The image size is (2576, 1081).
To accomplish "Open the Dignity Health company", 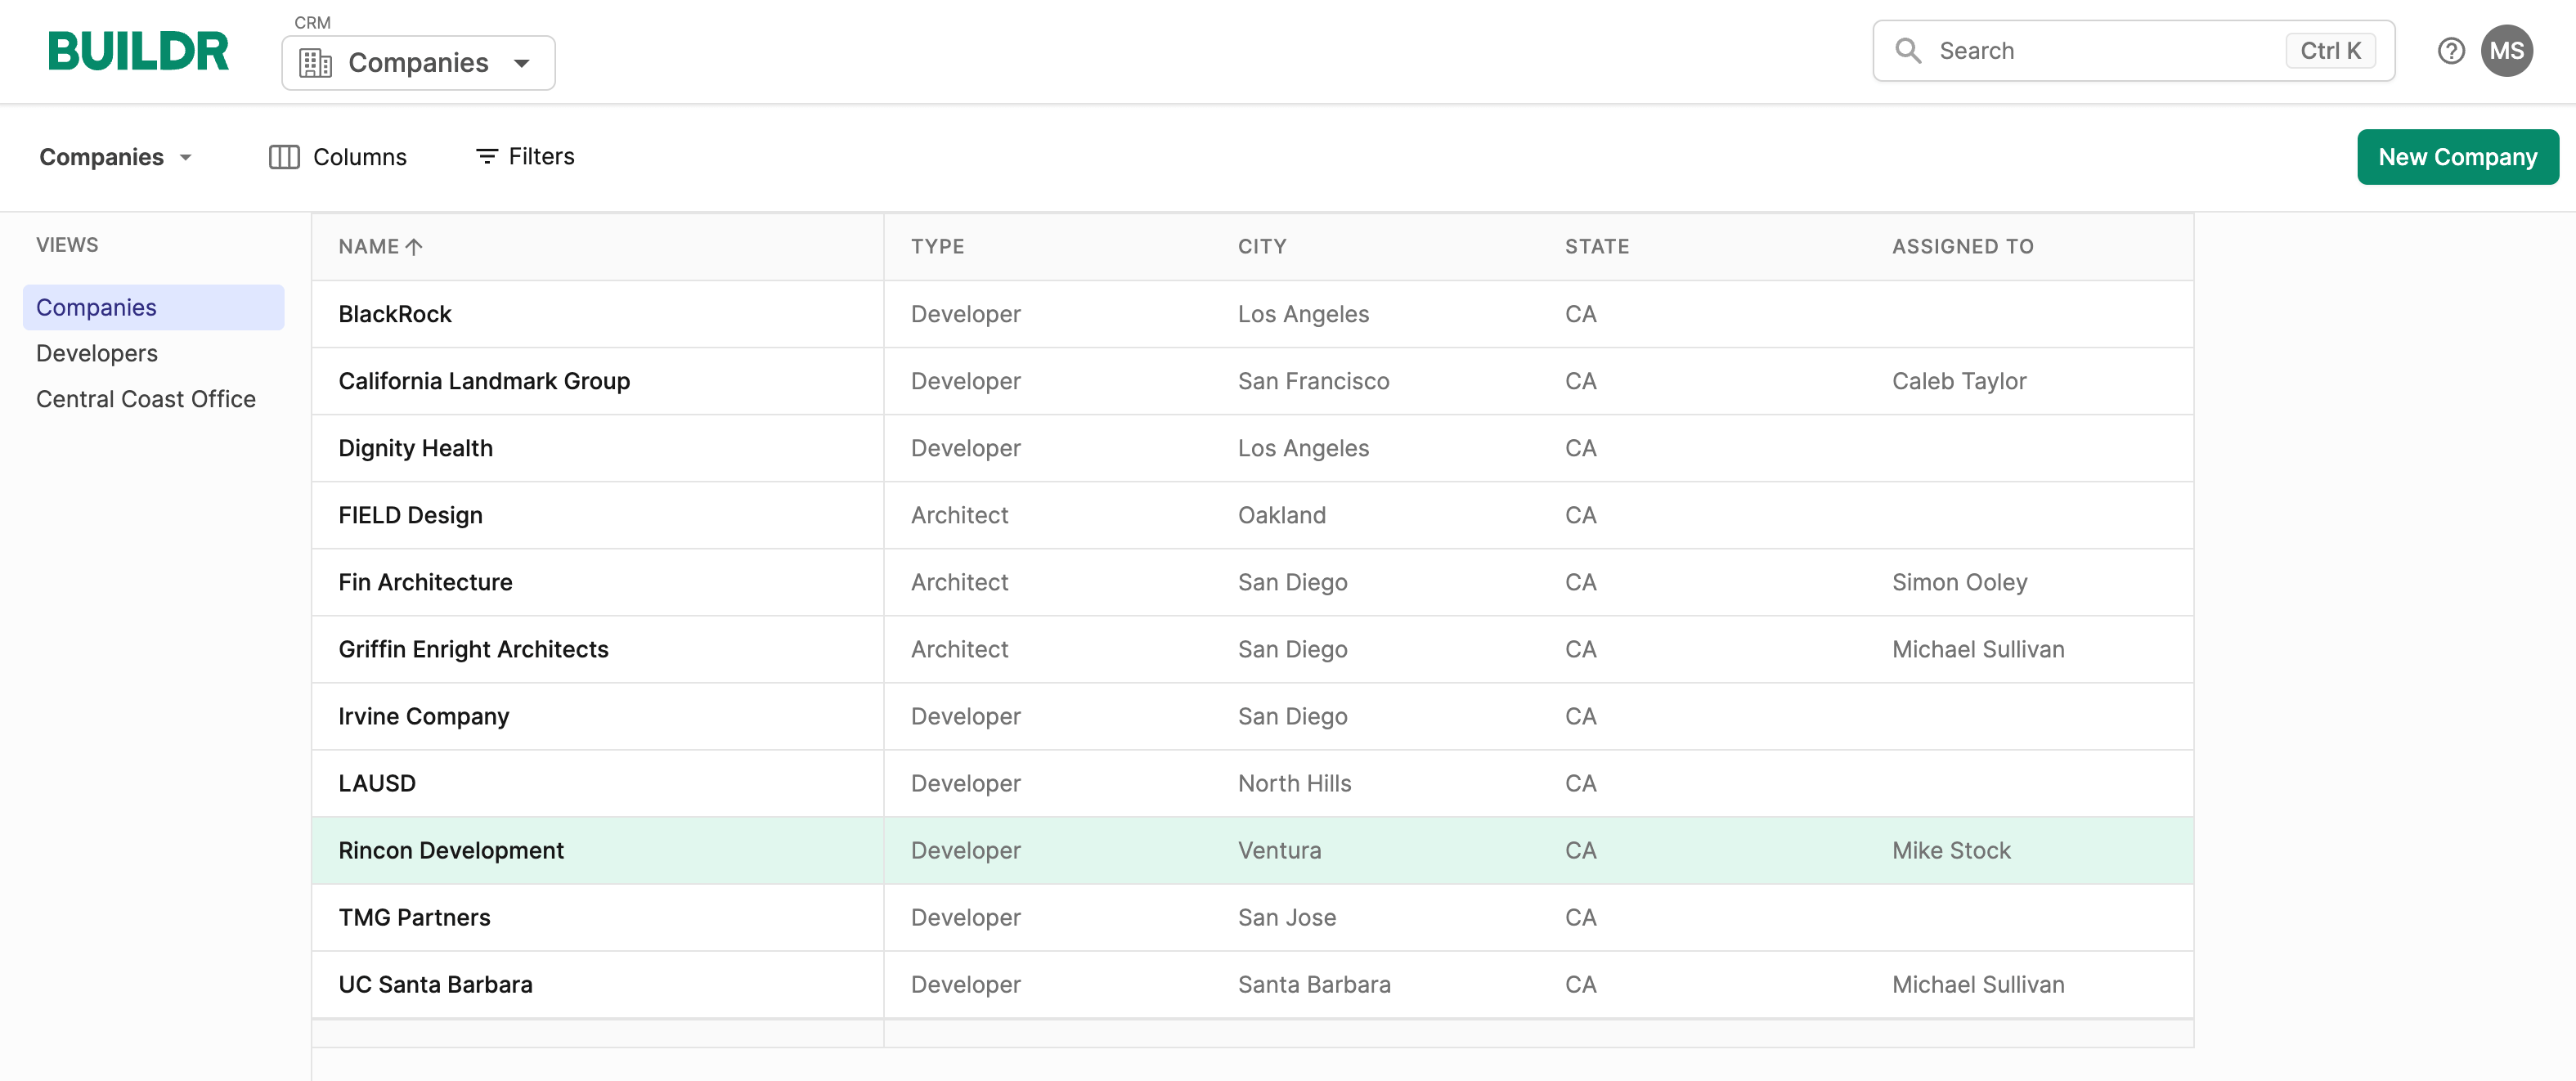I will click(x=415, y=448).
